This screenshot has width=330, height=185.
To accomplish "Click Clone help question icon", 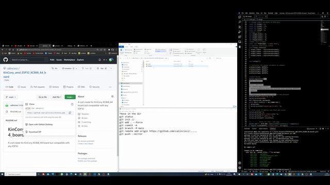I will (x=72, y=104).
